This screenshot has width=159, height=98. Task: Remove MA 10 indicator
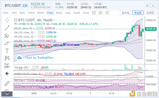(x=43, y=32)
